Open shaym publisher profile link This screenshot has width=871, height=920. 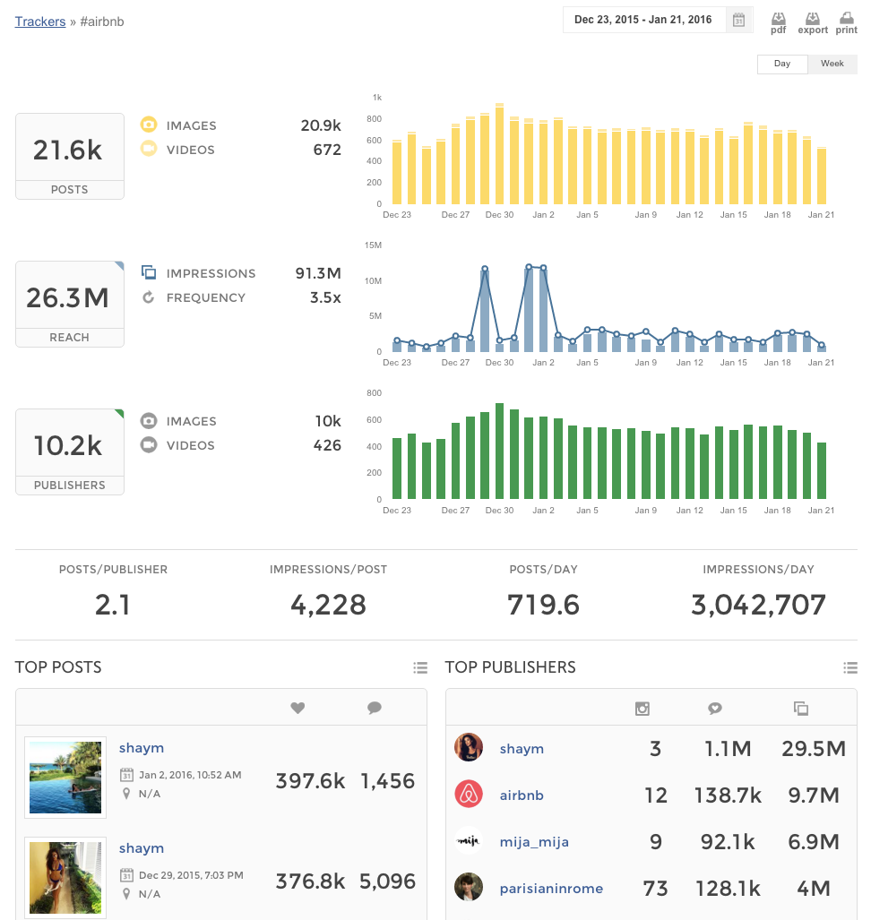tap(522, 749)
